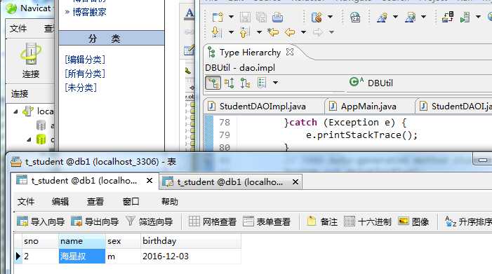Click the Eclipse New file toolbar icon
The width and height of the screenshot is (492, 274).
point(218,17)
